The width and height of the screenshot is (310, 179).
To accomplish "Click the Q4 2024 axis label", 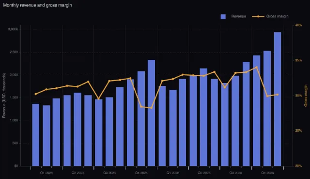I will point(141,173).
